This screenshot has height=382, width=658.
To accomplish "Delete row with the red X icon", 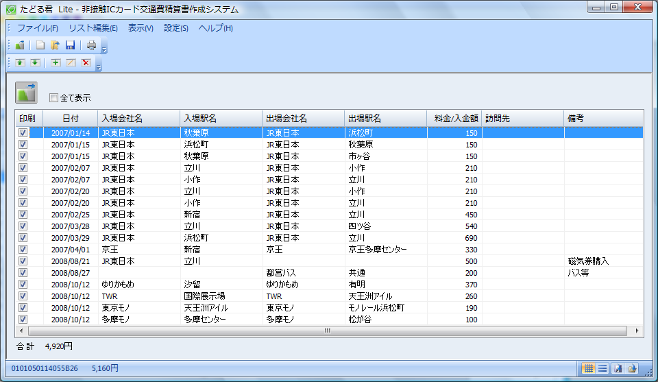I will tap(86, 63).
